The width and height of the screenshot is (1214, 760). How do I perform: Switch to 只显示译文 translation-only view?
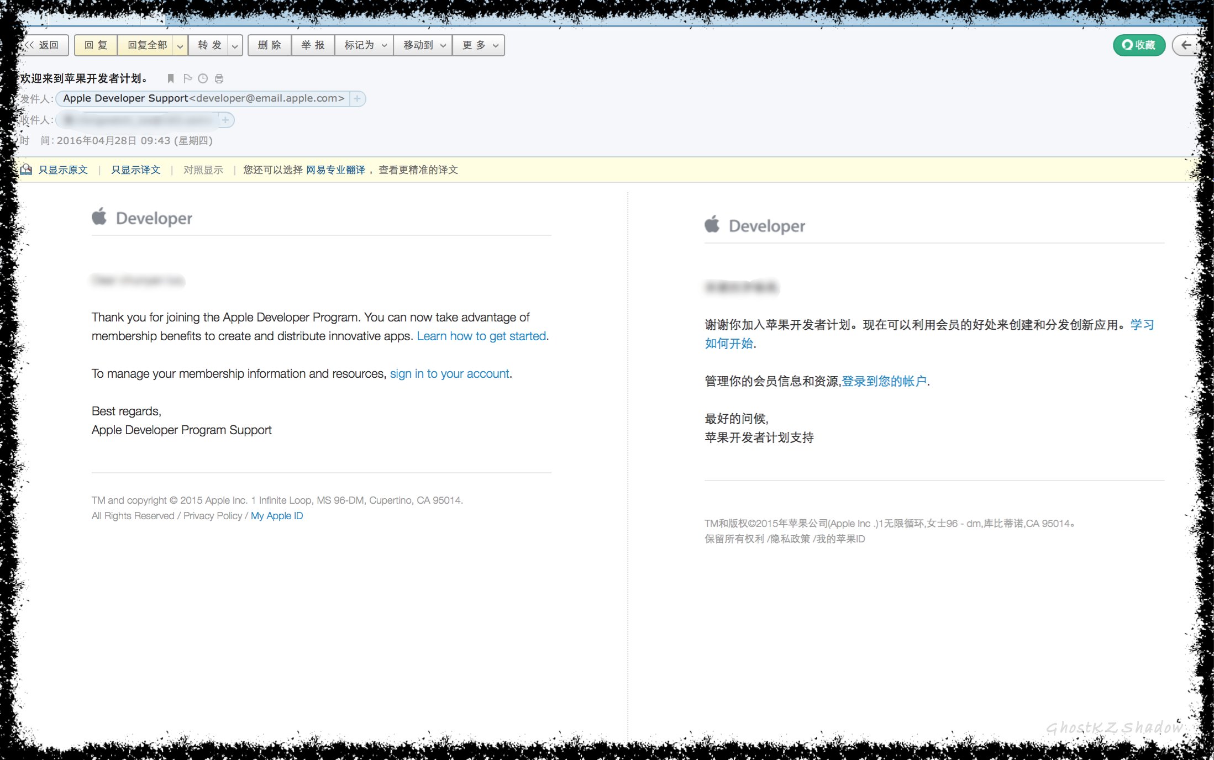[x=135, y=170]
